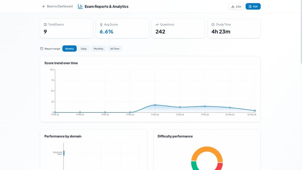Export the report as PDF
The width and height of the screenshot is (302, 170).
pos(253,6)
